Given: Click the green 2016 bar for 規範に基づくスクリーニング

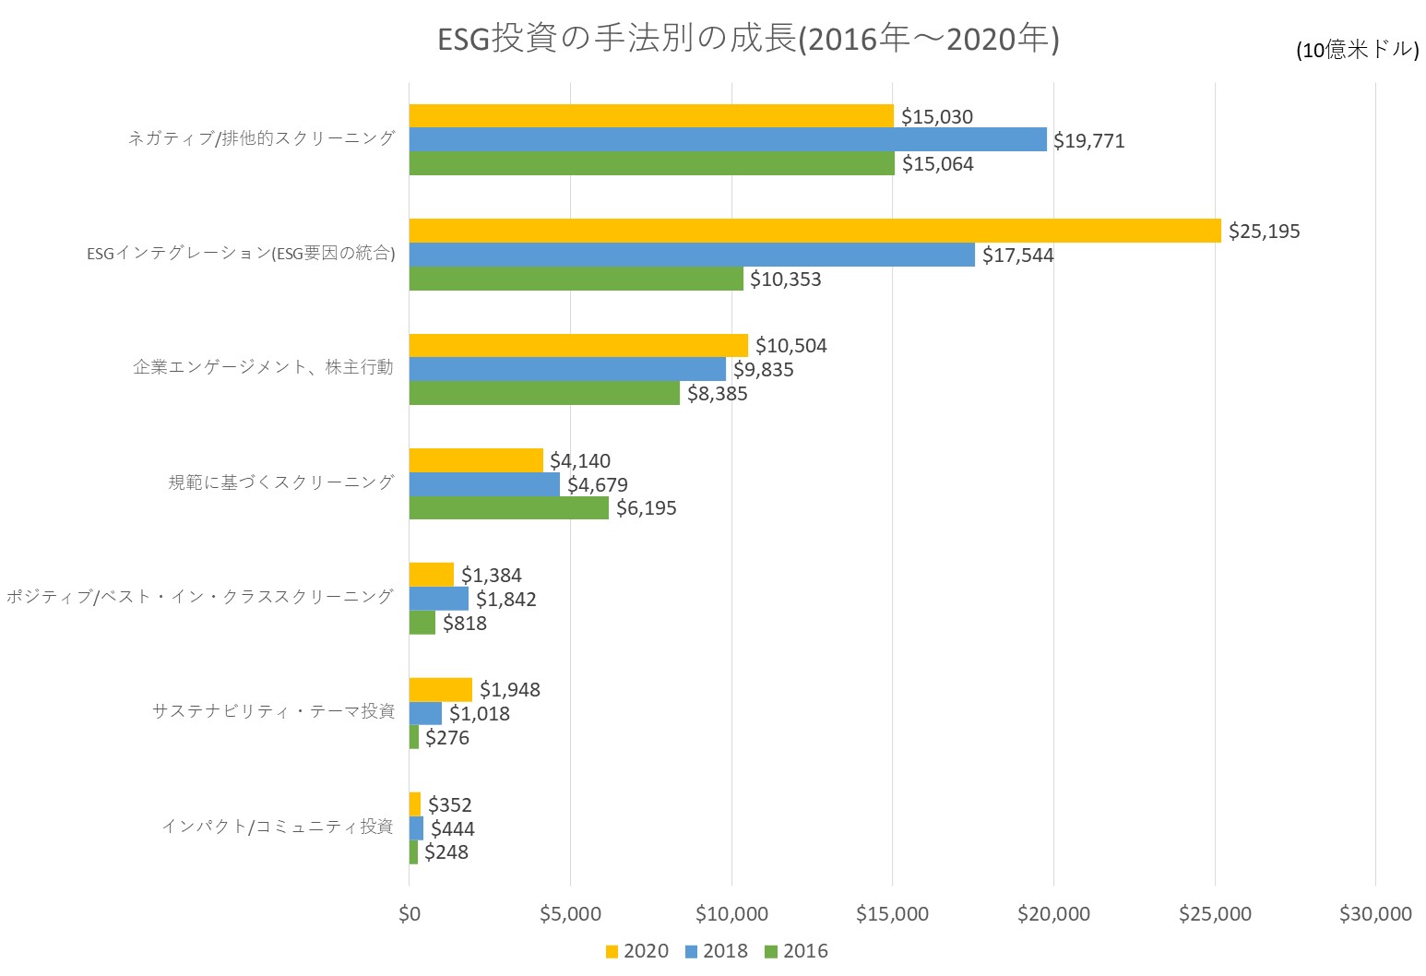Looking at the screenshot, I should coord(509,507).
